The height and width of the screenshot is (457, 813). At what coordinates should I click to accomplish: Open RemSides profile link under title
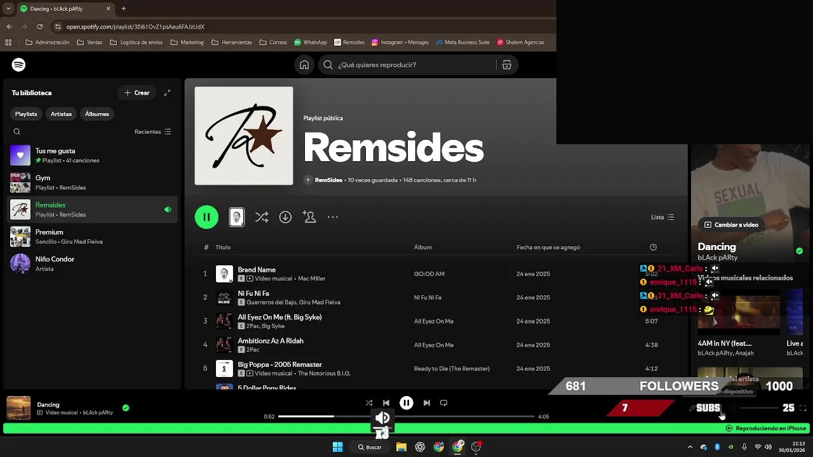[x=328, y=180]
